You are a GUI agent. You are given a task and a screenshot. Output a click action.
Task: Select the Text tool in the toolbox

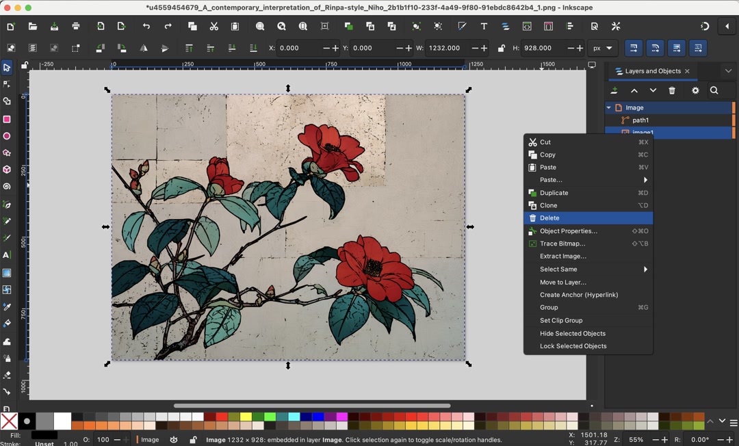pyautogui.click(x=7, y=255)
